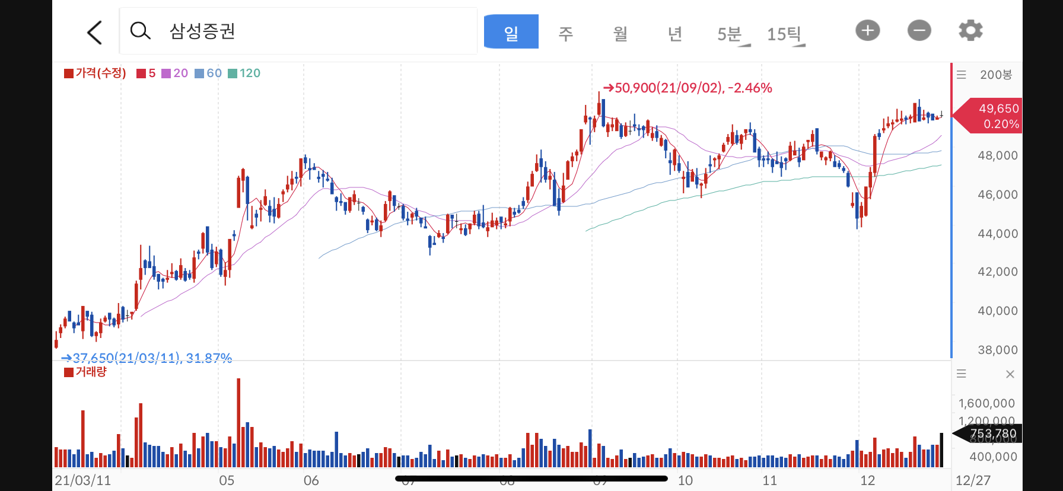Open chart settings gear icon
The width and height of the screenshot is (1063, 491).
[971, 30]
